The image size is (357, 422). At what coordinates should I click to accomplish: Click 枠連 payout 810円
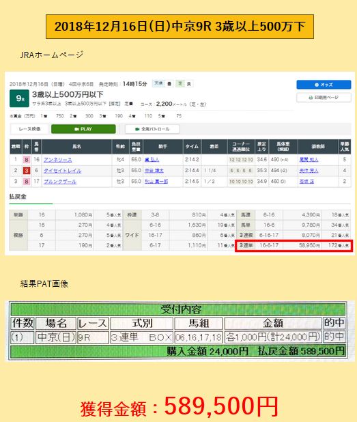pos(199,215)
